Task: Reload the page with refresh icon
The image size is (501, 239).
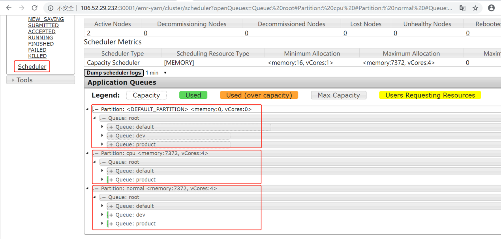Action: pyautogui.click(x=35, y=8)
